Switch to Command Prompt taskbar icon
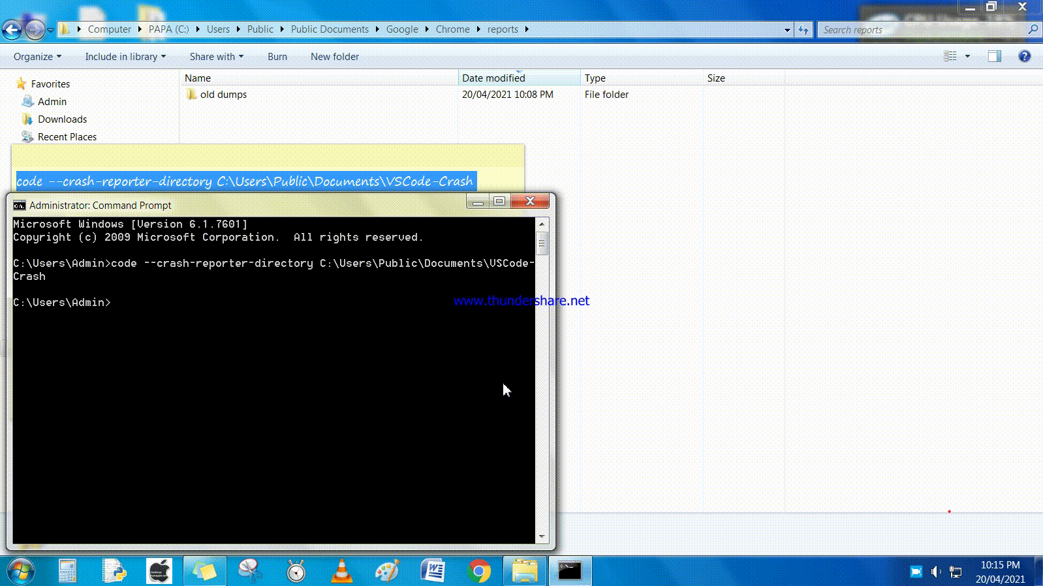 point(570,571)
